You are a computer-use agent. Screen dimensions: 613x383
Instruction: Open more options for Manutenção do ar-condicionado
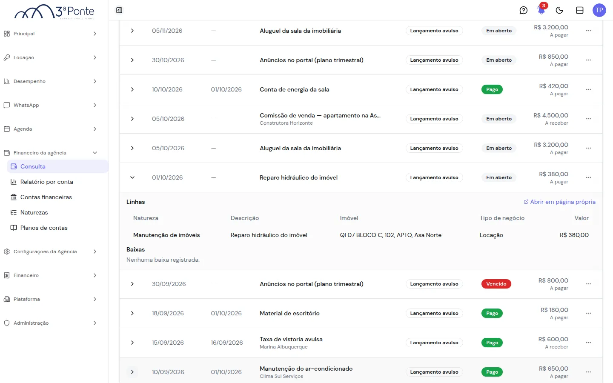tap(589, 372)
